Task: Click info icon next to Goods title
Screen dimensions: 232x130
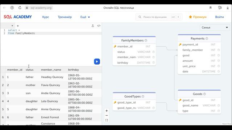Action: pyautogui.click(x=204, y=94)
